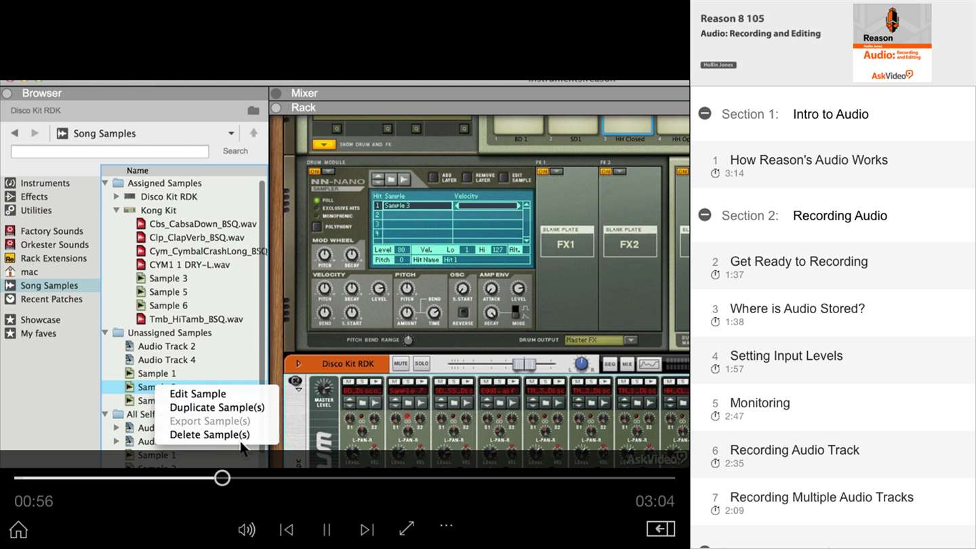
Task: Click the folder icon next to Disco Kit RDK
Action: tap(253, 110)
